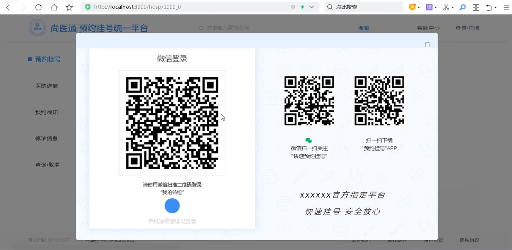This screenshot has width=512, height=250.
Task: Click blue find magnifier toolbar icon
Action: pyautogui.click(x=462, y=7)
